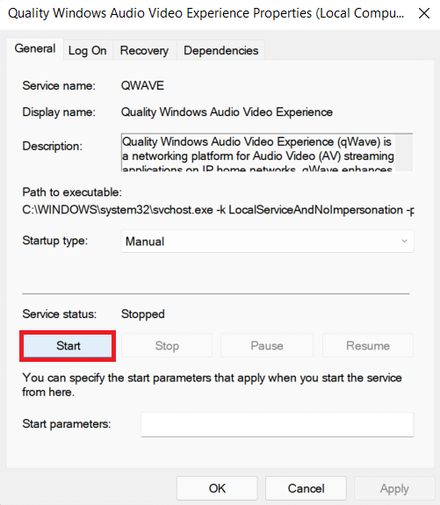Screen dimensions: 440x505
Task: Open the Log On tab
Action: click(x=87, y=51)
